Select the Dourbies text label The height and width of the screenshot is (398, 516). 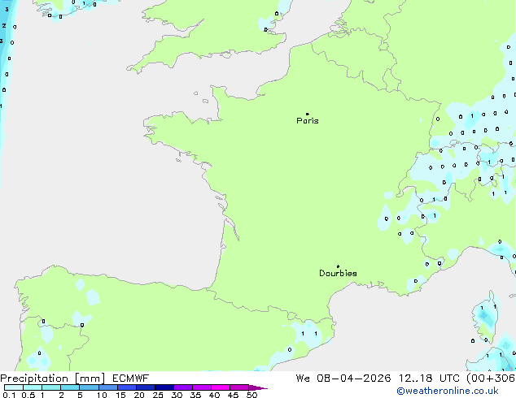(338, 274)
